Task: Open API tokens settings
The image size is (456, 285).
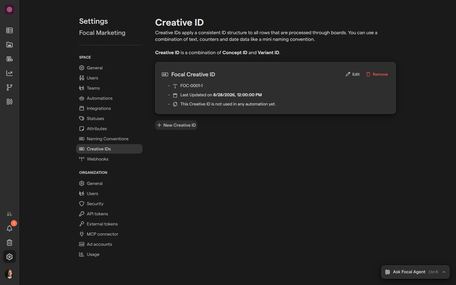Action: point(109,214)
